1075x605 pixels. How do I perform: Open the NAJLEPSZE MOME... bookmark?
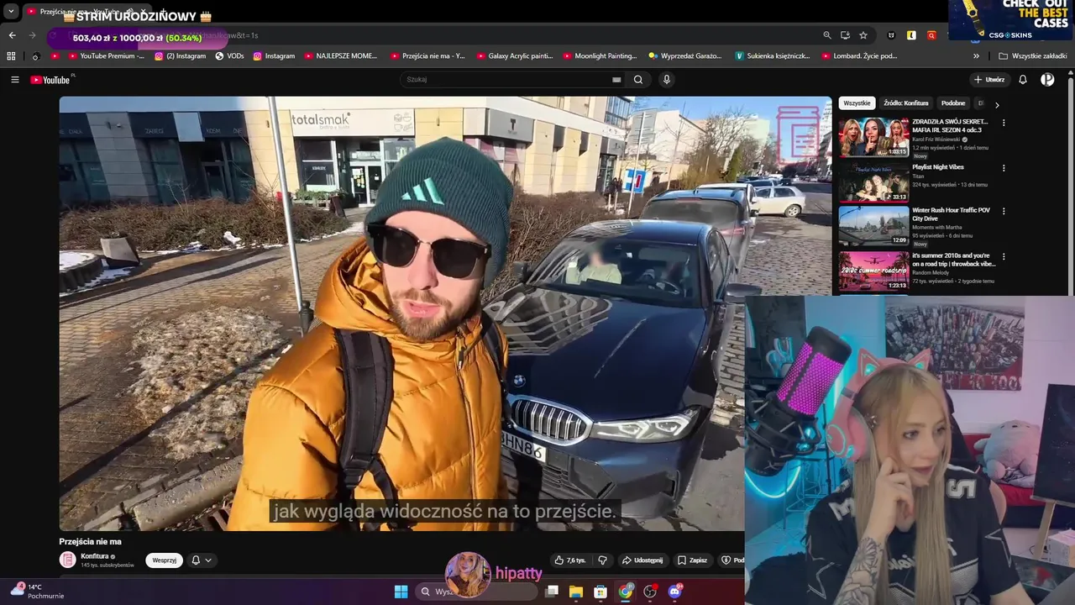[341, 56]
